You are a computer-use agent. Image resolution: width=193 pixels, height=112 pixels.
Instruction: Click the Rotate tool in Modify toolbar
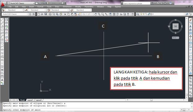tap(191, 40)
